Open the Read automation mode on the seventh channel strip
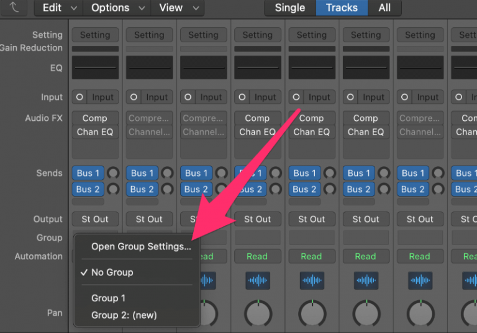Image resolution: width=477 pixels, height=333 pixels. click(x=420, y=256)
